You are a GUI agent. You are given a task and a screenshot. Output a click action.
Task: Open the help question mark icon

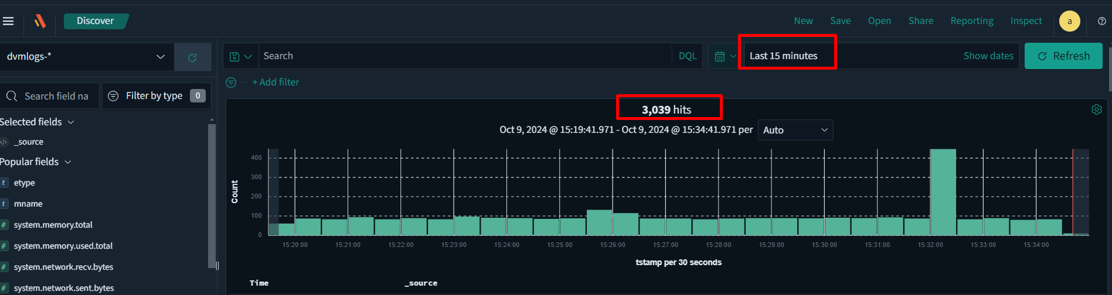click(1101, 21)
